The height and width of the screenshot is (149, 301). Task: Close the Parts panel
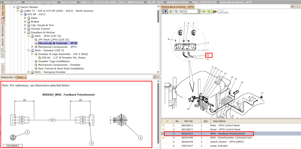(x=158, y=77)
